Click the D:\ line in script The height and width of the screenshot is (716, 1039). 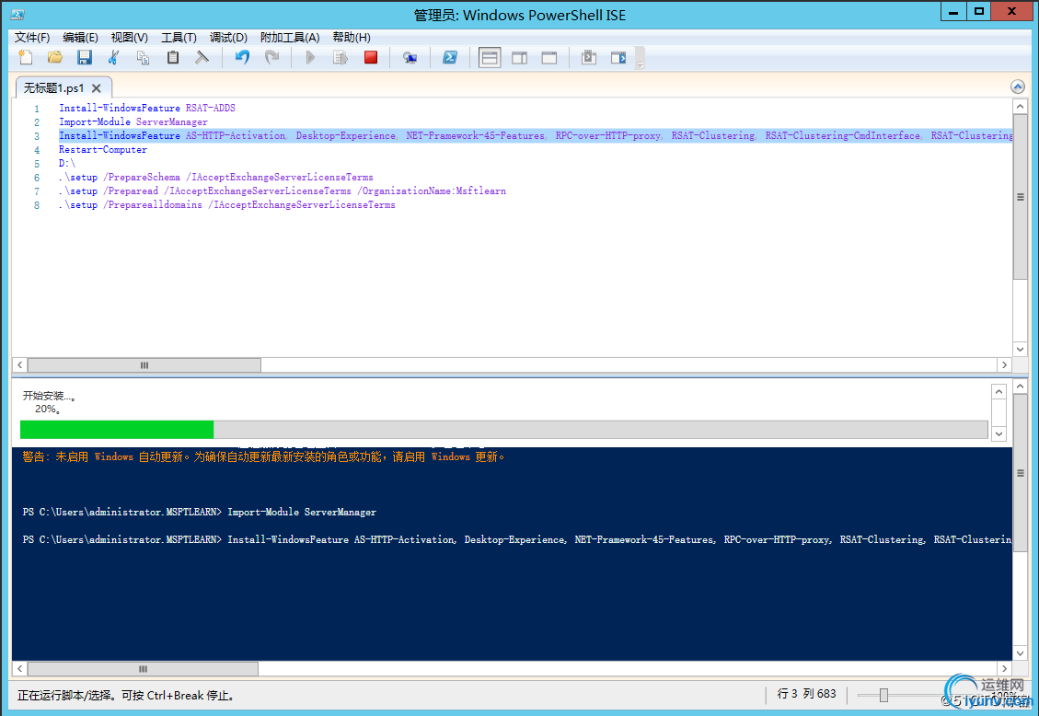(x=67, y=164)
